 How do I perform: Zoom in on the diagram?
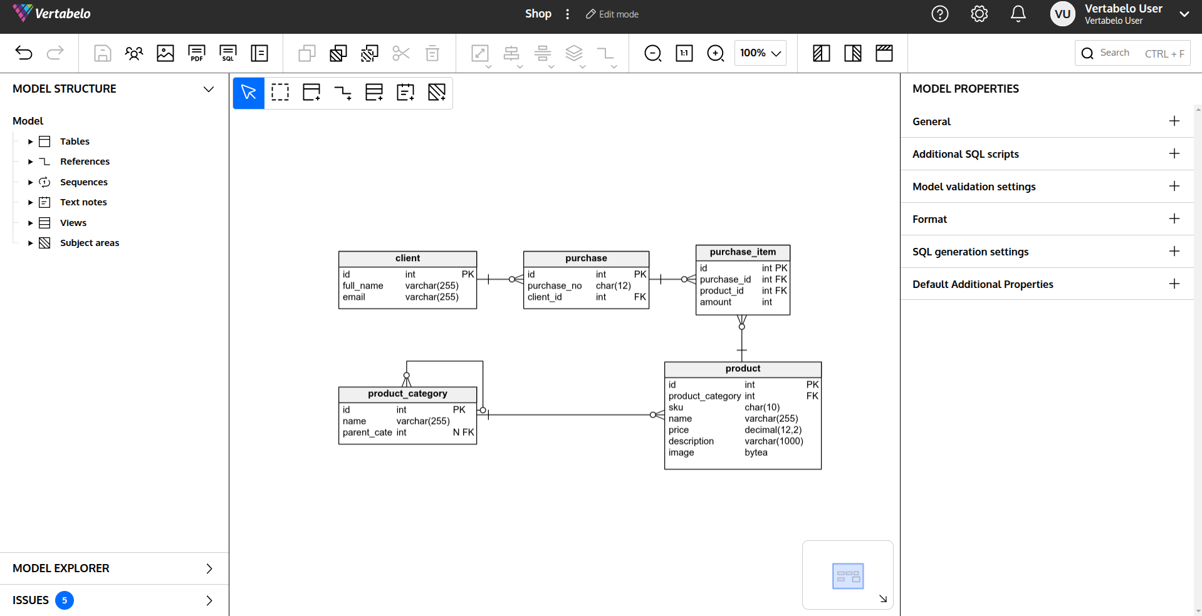[715, 53]
